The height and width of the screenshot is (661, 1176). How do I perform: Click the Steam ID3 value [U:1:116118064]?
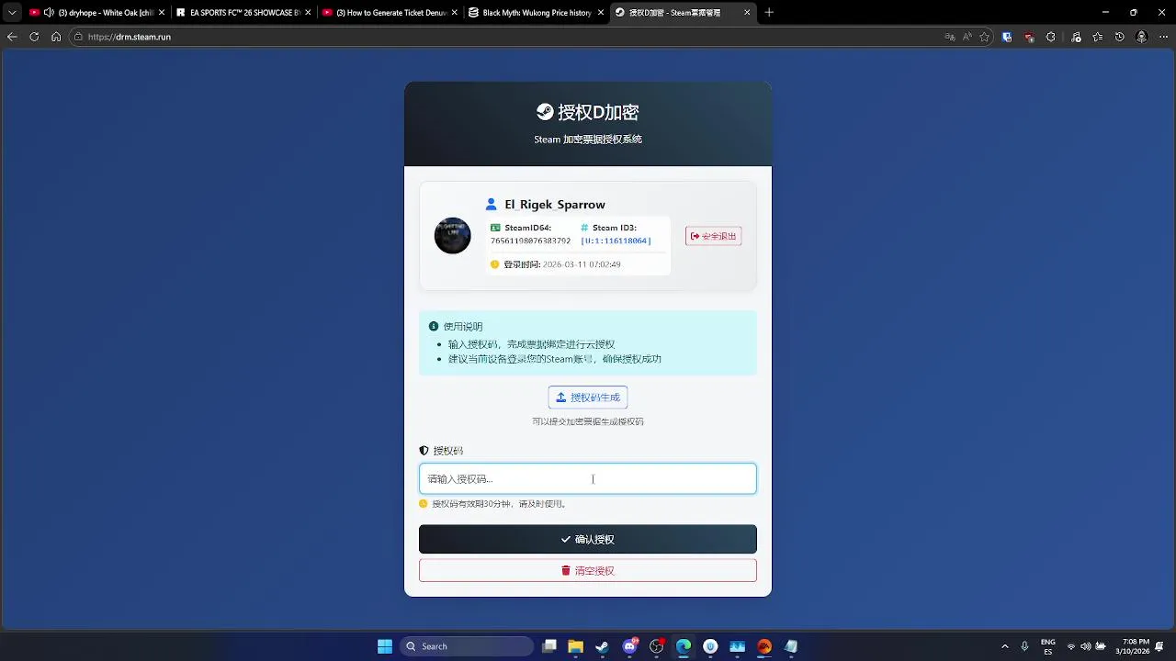pyautogui.click(x=616, y=241)
